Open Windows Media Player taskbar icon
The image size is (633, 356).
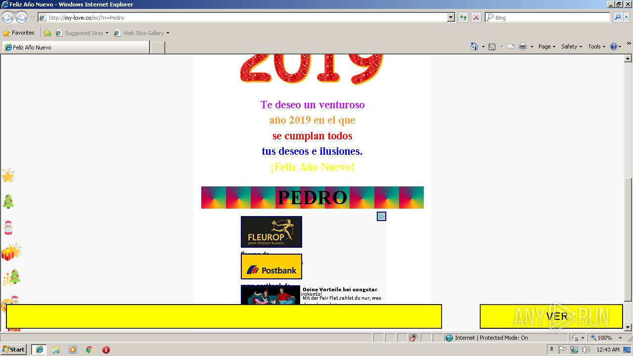73,350
